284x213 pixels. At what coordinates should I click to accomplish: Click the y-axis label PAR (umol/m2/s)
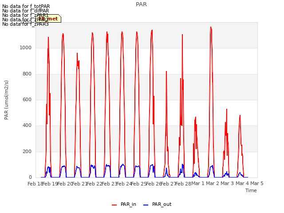(x=6, y=100)
